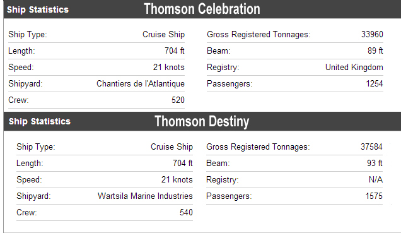Click Celebration's 704 ft length value
This screenshot has width=401, height=233.
tap(175, 51)
